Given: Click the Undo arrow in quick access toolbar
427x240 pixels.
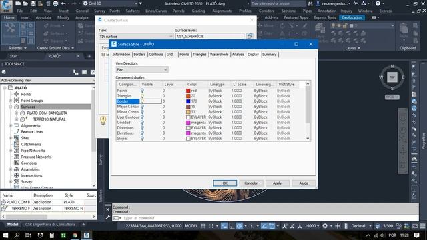Looking at the screenshot, I should 63,3.
